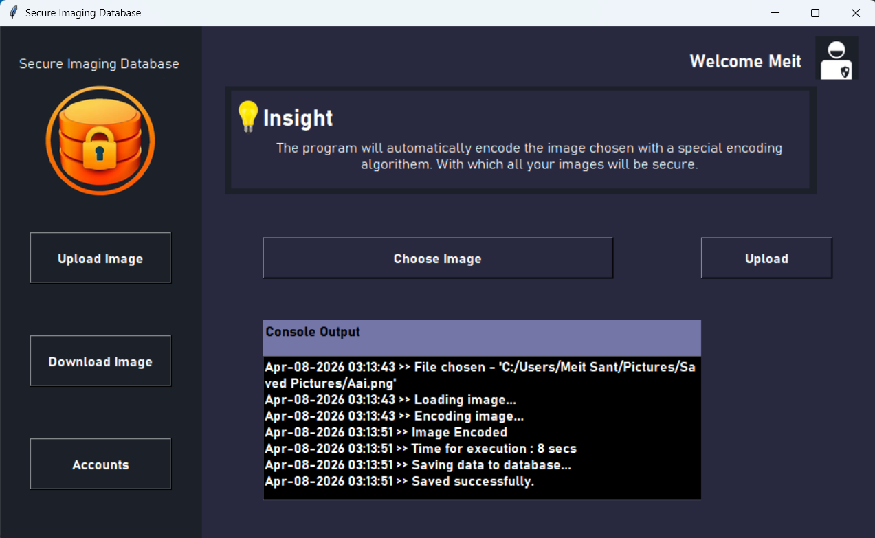Click the Secure Imaging Database sidebar title
Image resolution: width=875 pixels, height=538 pixels.
point(99,64)
